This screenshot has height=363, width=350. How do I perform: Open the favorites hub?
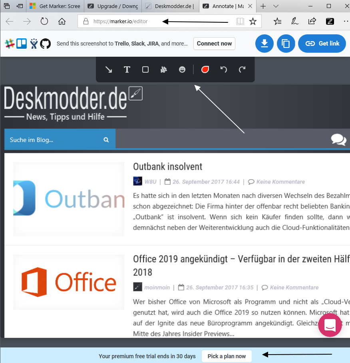277,22
